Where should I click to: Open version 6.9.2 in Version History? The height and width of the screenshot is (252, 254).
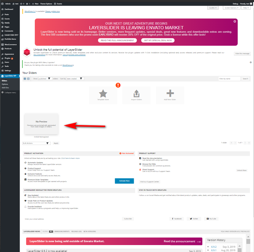coord(214,247)
